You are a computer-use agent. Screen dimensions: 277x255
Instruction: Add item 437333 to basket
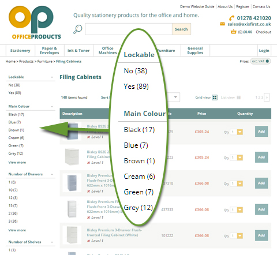261,209
